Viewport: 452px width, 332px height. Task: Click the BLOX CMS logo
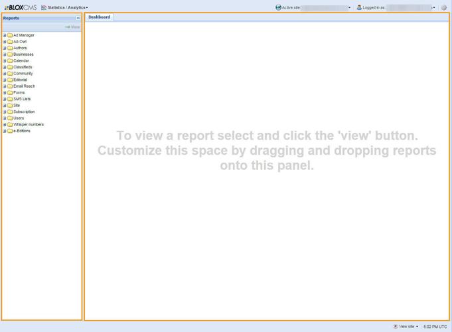21,7
